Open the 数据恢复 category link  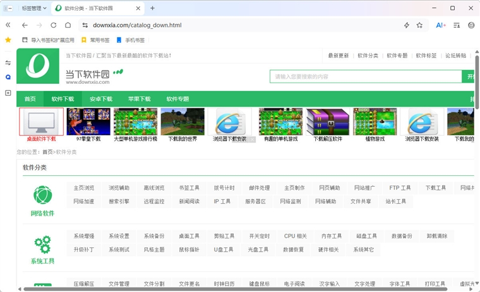293,250
